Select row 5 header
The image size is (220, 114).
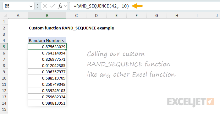4,47
